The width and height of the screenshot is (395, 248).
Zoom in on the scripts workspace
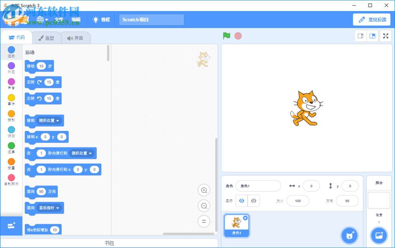(204, 190)
